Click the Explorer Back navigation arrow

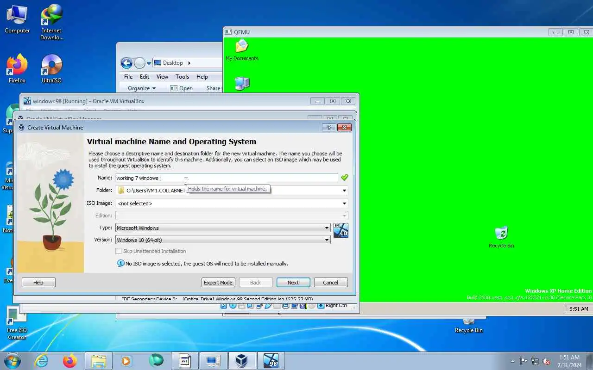tap(126, 63)
